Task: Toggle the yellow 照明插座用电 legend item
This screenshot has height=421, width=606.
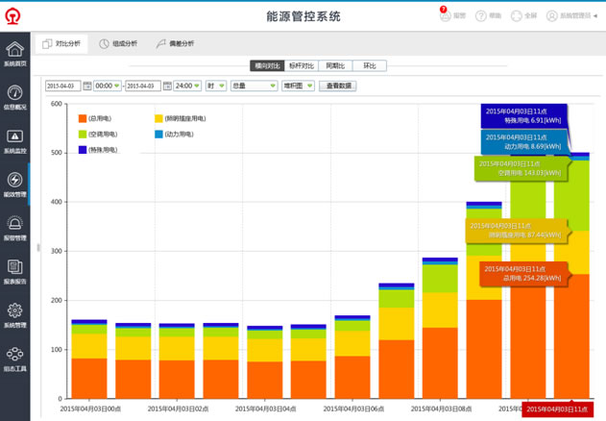Action: (181, 118)
